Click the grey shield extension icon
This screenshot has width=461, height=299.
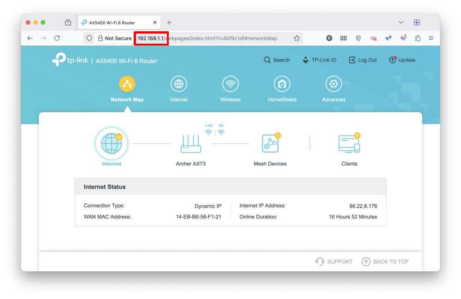[x=358, y=38]
